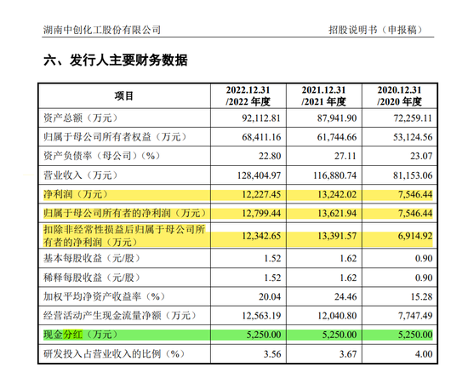Select highlighted row label 净利润（万元）
Image resolution: width=468 pixels, height=367 pixels.
[x=76, y=194]
